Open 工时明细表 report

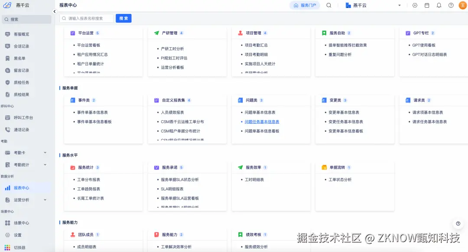(x=254, y=180)
